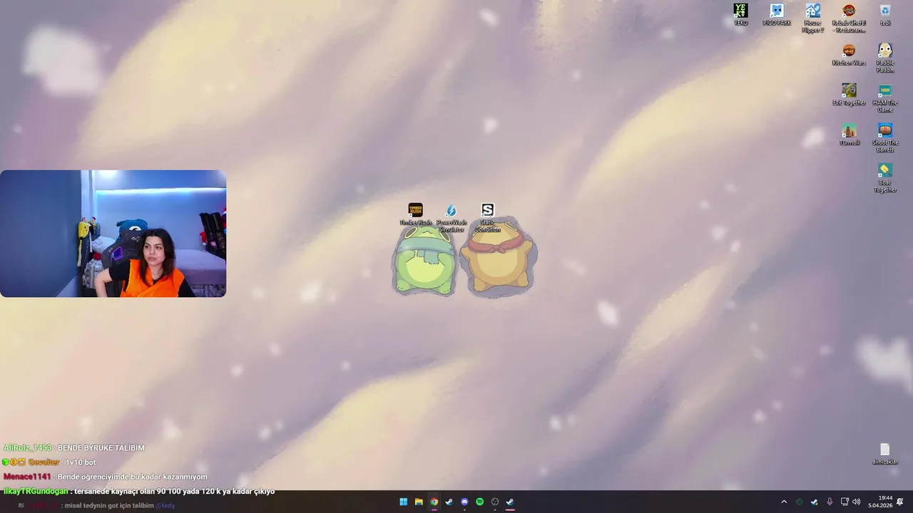
Task: Launch House Flipper 2 from the desktop
Action: click(813, 19)
